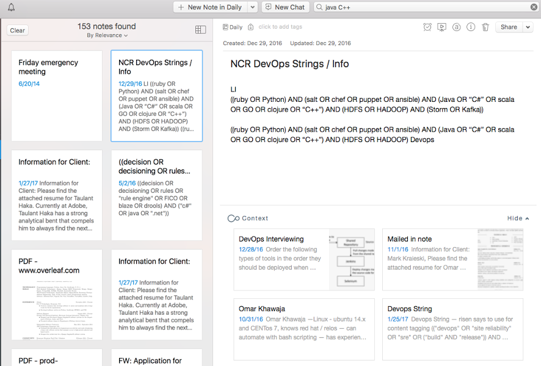Click the Created: Dec 29, 2016 date
Screen dimensions: 541x366
point(253,43)
